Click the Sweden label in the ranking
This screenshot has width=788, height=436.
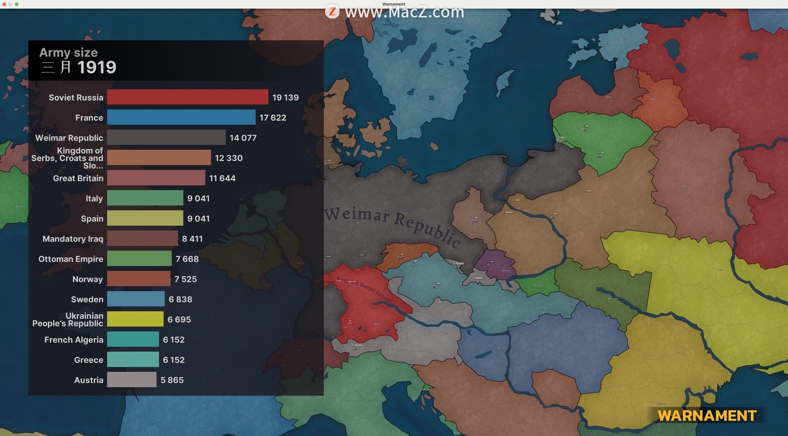(87, 299)
